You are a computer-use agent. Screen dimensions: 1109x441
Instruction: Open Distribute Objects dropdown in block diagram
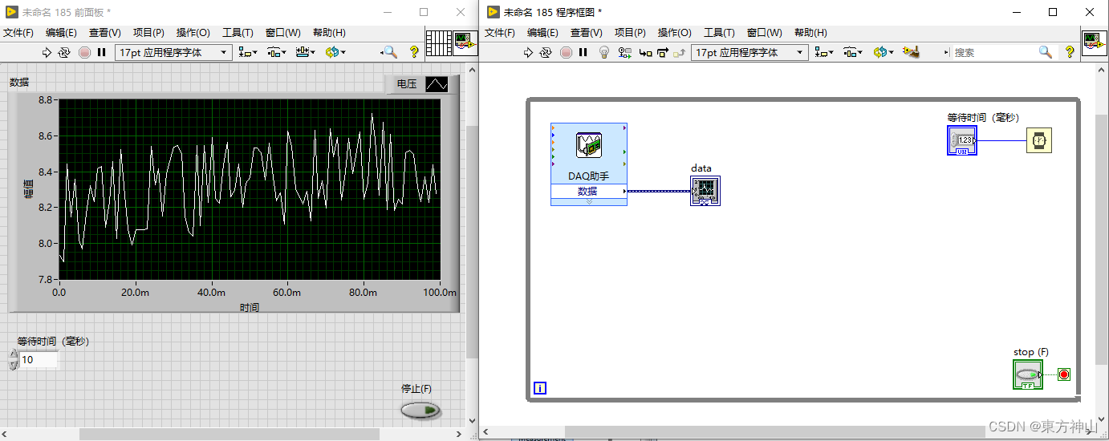pos(853,52)
